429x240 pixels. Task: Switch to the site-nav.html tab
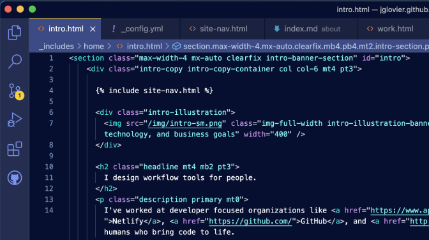pyautogui.click(x=222, y=29)
